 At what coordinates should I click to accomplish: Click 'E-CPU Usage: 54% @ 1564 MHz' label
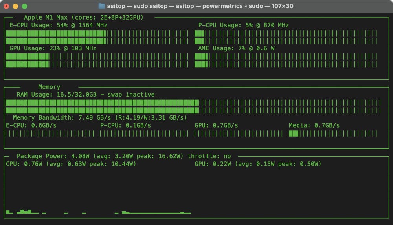[59, 25]
